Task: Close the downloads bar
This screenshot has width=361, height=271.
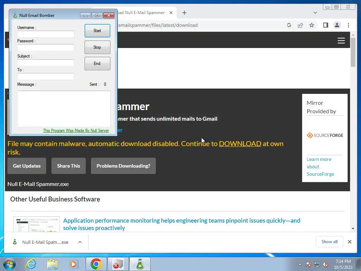Action: (350, 242)
